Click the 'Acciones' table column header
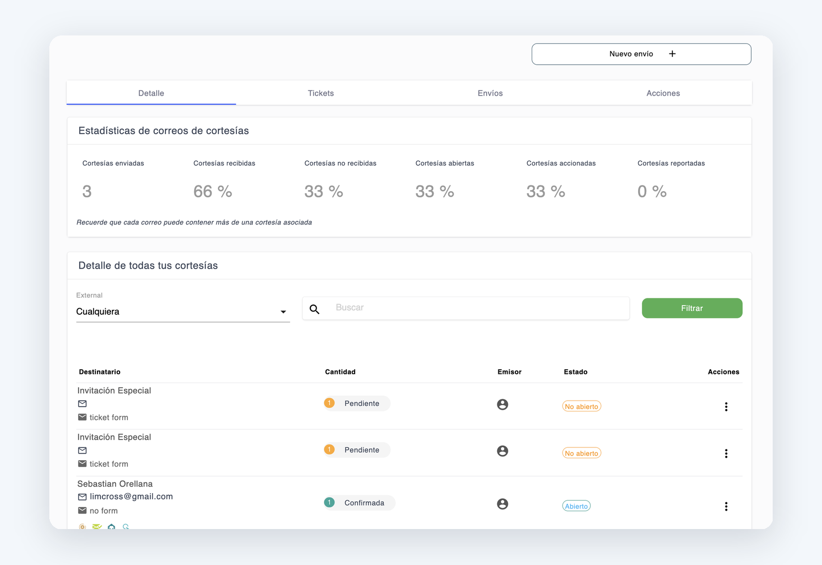The image size is (822, 565). click(x=723, y=372)
